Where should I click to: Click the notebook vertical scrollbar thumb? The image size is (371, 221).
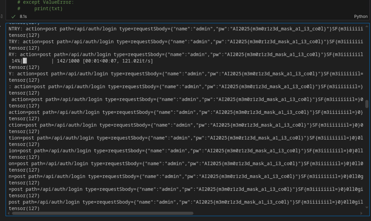367,104
